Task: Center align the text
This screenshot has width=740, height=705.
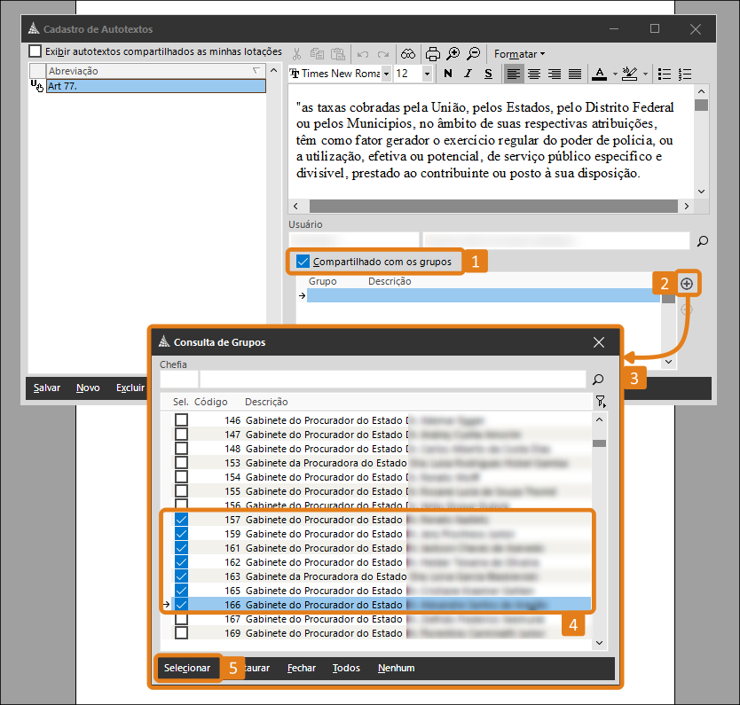Action: (x=534, y=74)
